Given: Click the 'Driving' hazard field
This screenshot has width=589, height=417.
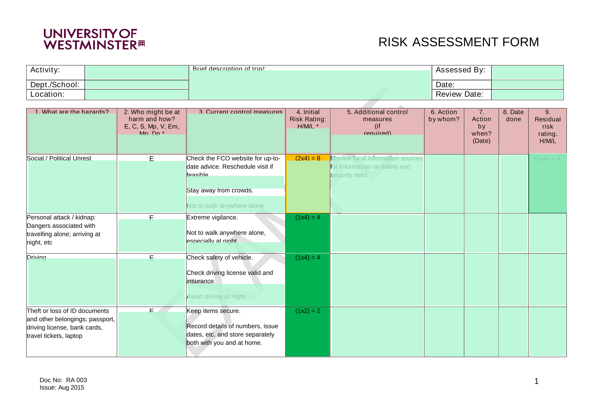Looking at the screenshot, I should [x=72, y=282].
